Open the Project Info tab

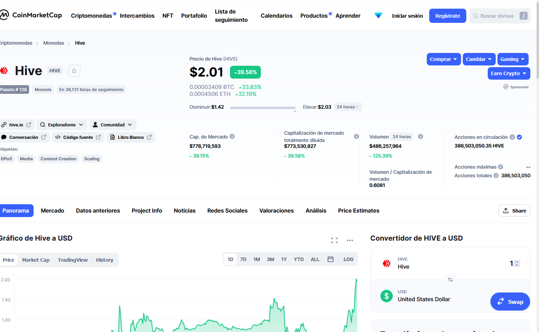pos(147,210)
